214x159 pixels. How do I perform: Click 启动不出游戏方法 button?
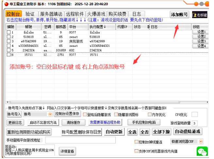(43, 123)
